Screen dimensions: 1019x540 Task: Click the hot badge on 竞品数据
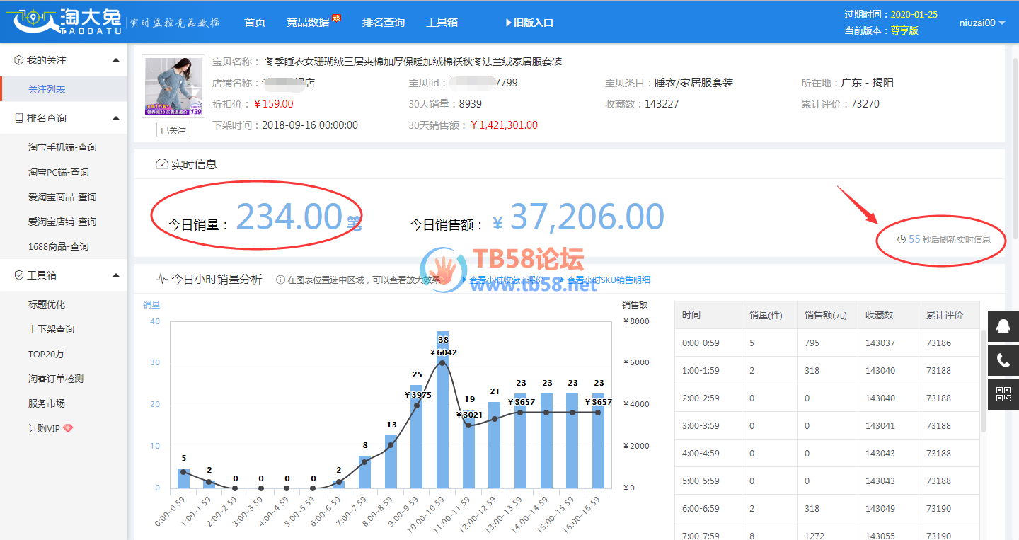point(336,18)
